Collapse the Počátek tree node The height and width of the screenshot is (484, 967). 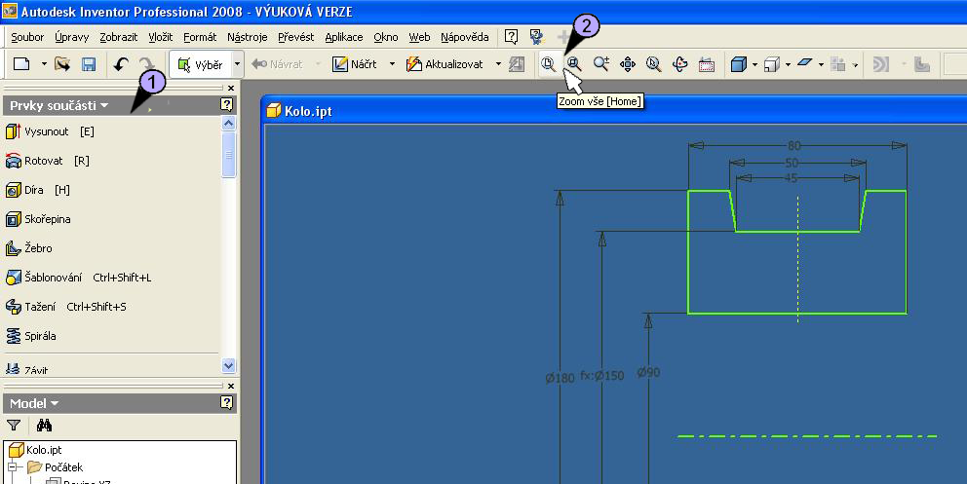(15, 467)
